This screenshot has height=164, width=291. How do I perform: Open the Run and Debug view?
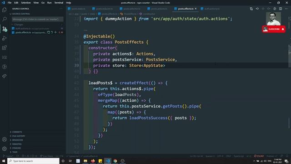coord(4,38)
